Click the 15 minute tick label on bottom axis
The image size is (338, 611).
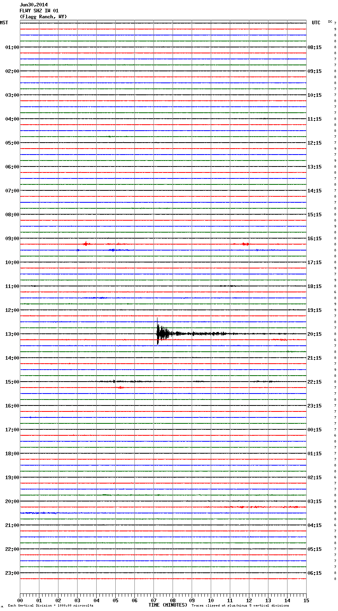click(x=306, y=600)
